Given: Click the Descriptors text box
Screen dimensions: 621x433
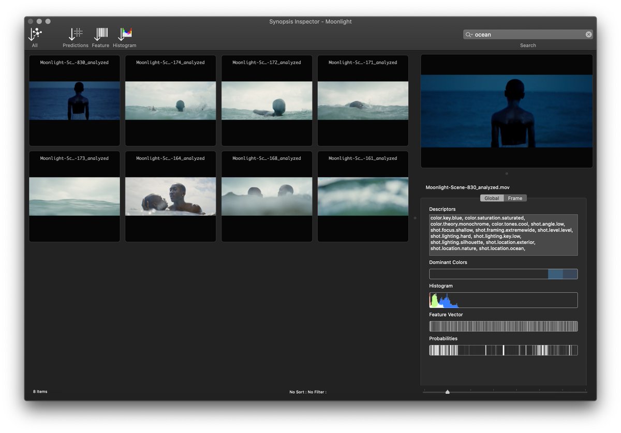Looking at the screenshot, I should pos(504,235).
